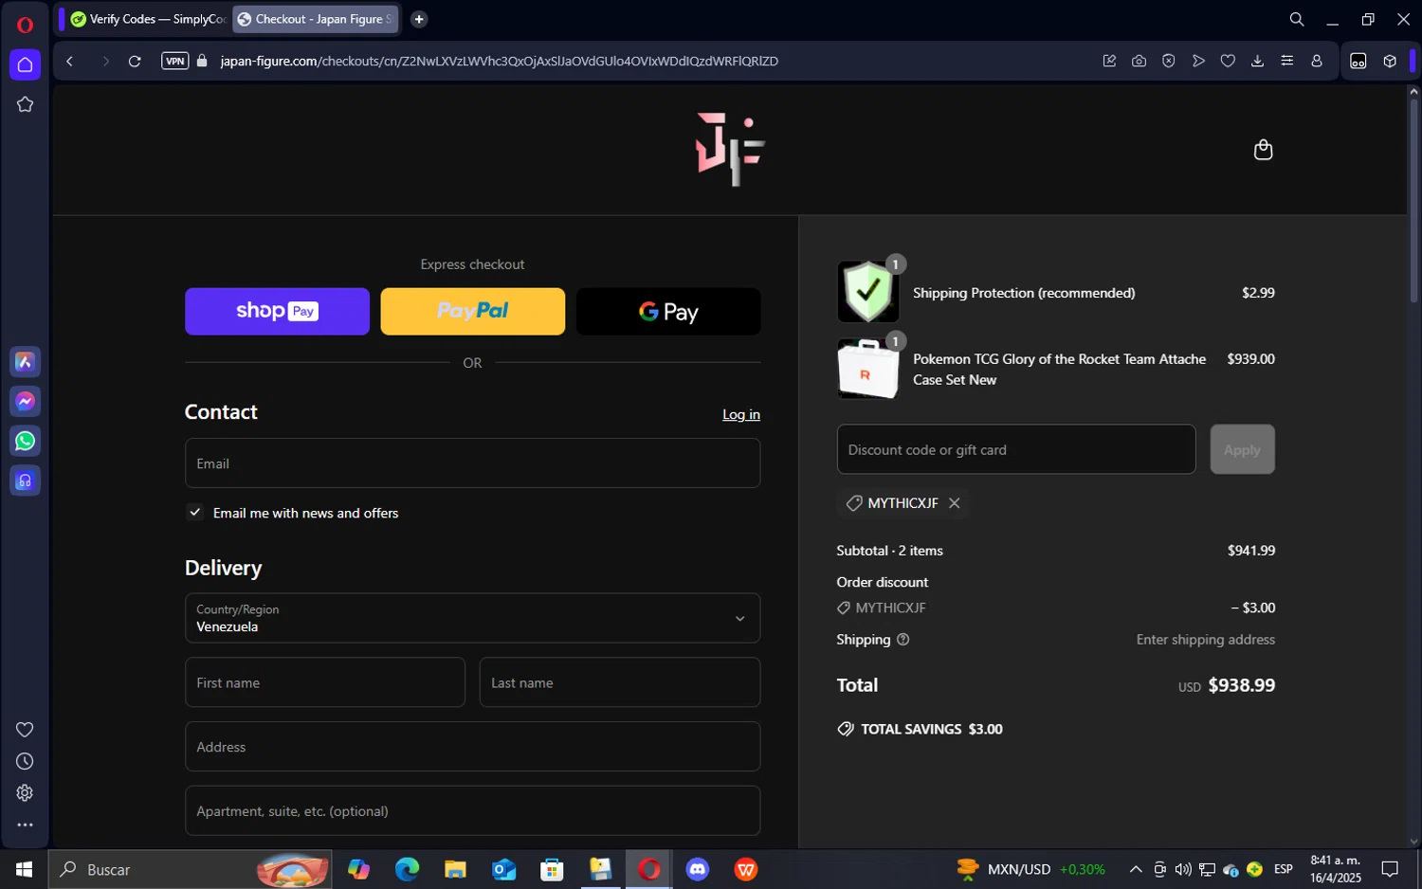
Task: Go to Opera start page home icon
Action: pyautogui.click(x=26, y=64)
